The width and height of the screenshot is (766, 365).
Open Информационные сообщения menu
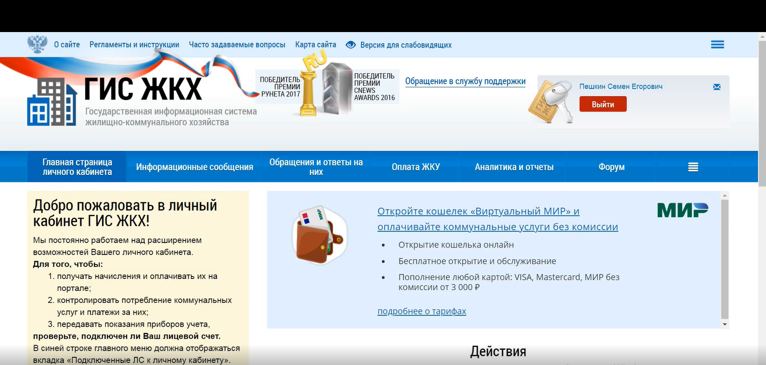pos(194,167)
